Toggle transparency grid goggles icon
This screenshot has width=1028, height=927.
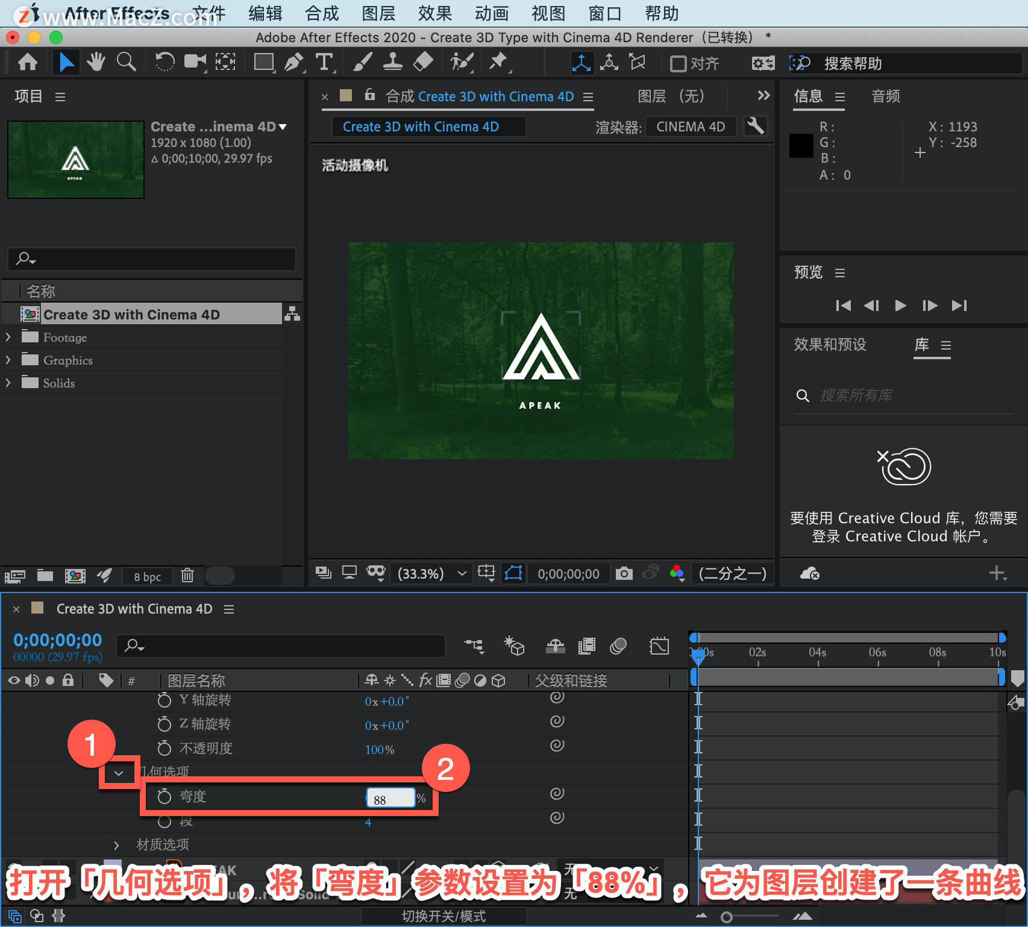tap(376, 573)
